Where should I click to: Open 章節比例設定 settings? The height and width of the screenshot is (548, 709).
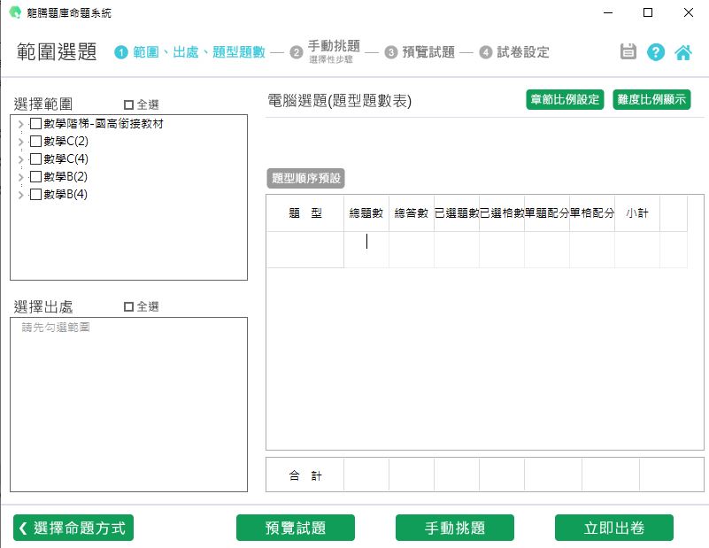[x=564, y=99]
